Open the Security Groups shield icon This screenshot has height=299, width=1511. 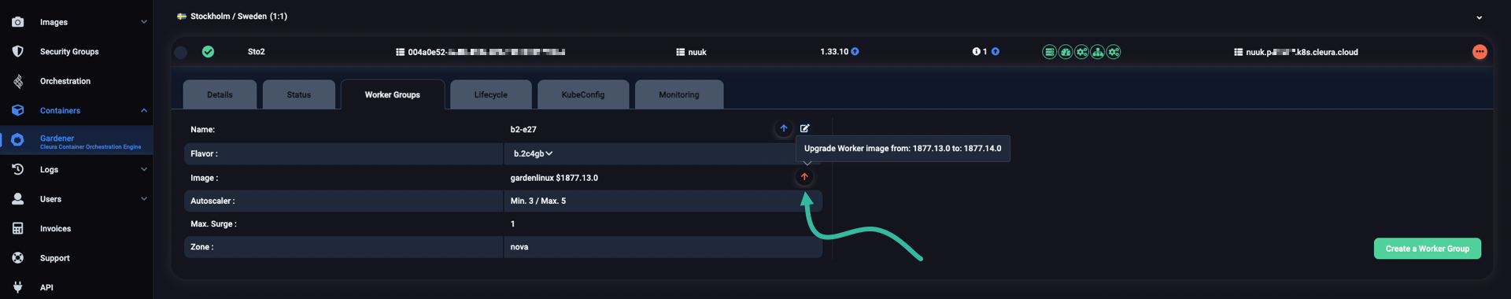[17, 51]
